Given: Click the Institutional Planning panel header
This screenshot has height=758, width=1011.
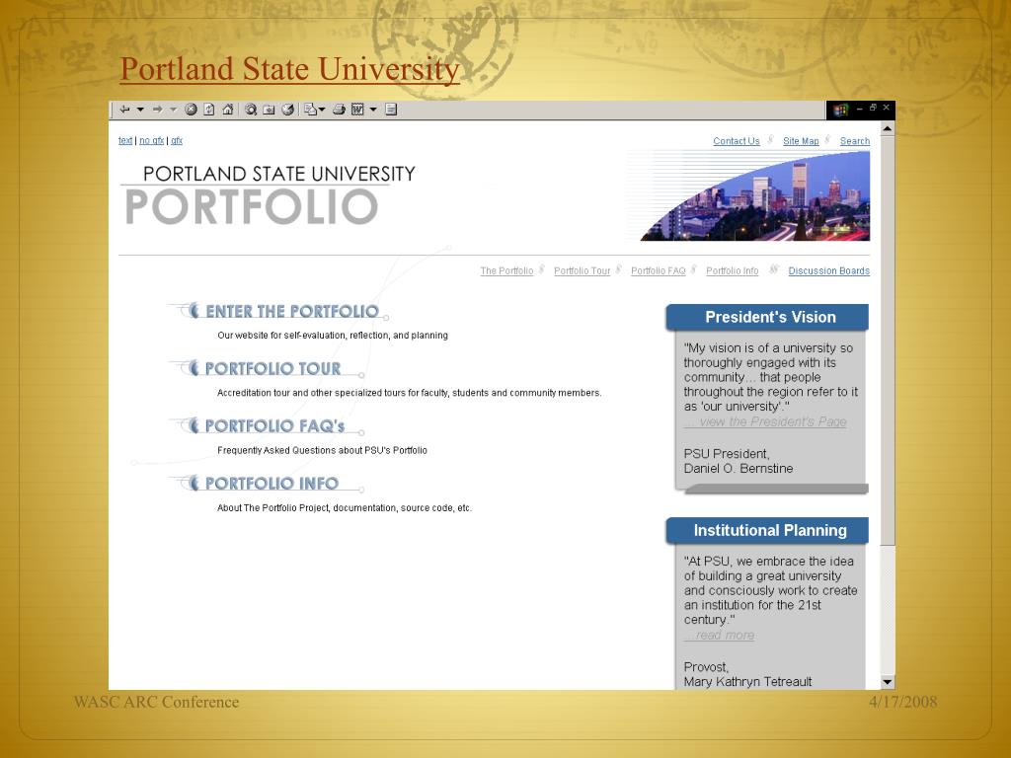Looking at the screenshot, I should coord(767,530).
